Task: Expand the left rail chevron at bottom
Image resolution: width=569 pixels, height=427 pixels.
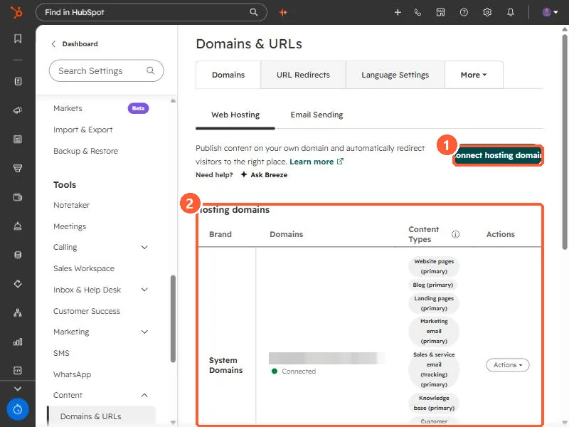Action: (x=18, y=389)
